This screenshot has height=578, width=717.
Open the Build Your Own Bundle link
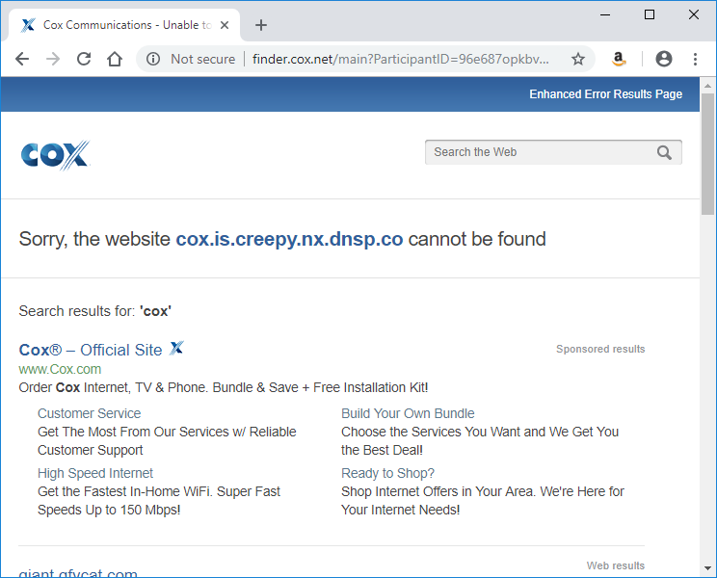click(x=408, y=413)
